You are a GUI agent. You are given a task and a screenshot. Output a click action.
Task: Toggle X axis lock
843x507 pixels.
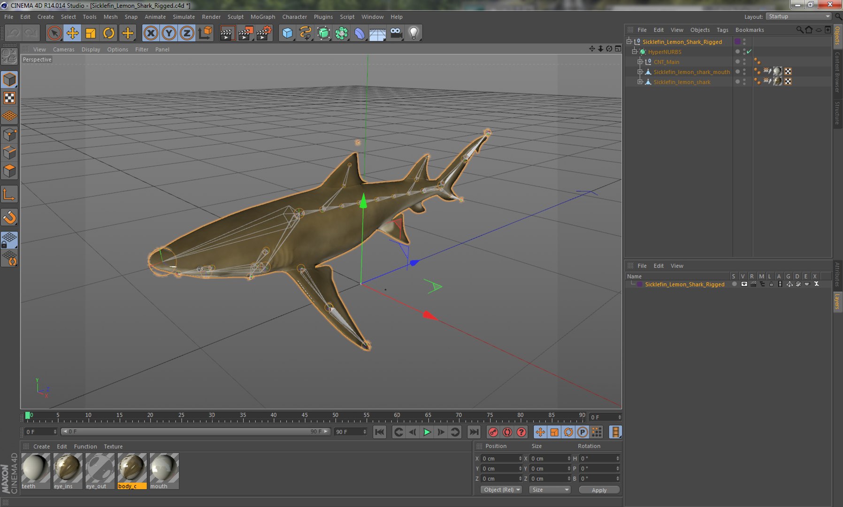[x=151, y=33]
